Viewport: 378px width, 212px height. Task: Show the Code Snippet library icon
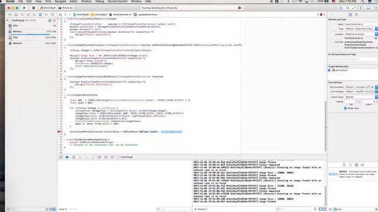[350, 165]
